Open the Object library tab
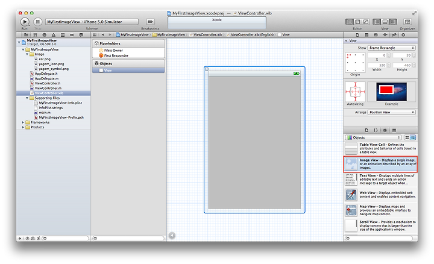Screen dimensions: 434x264 385,130
